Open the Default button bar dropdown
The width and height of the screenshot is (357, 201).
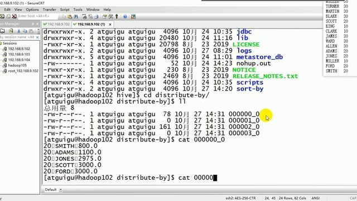(x=61, y=190)
